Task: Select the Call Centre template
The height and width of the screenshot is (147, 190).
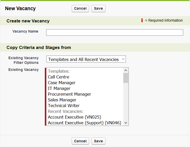Action: click(59, 77)
